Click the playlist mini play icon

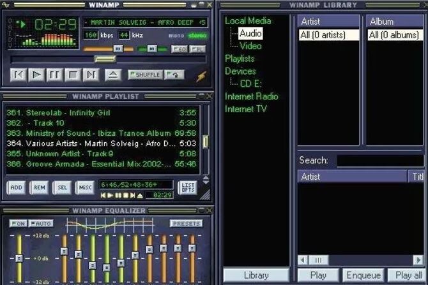click(111, 195)
